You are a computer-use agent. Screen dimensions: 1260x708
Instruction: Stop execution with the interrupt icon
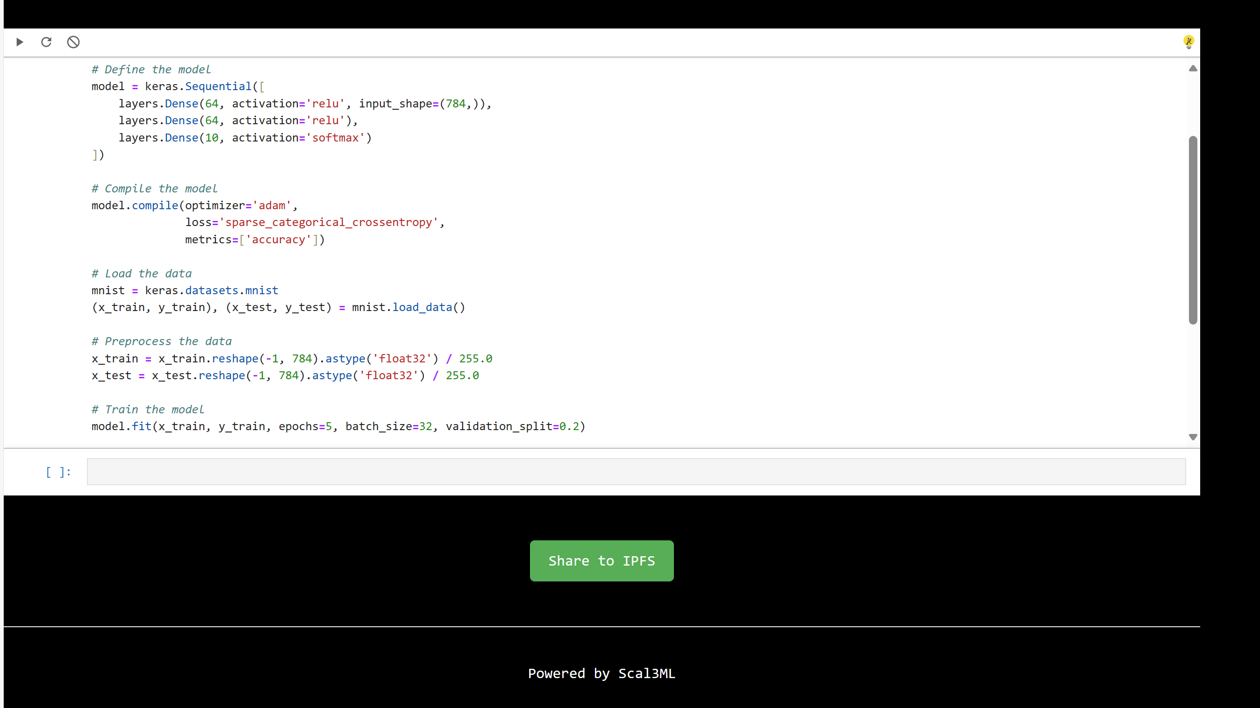click(73, 42)
